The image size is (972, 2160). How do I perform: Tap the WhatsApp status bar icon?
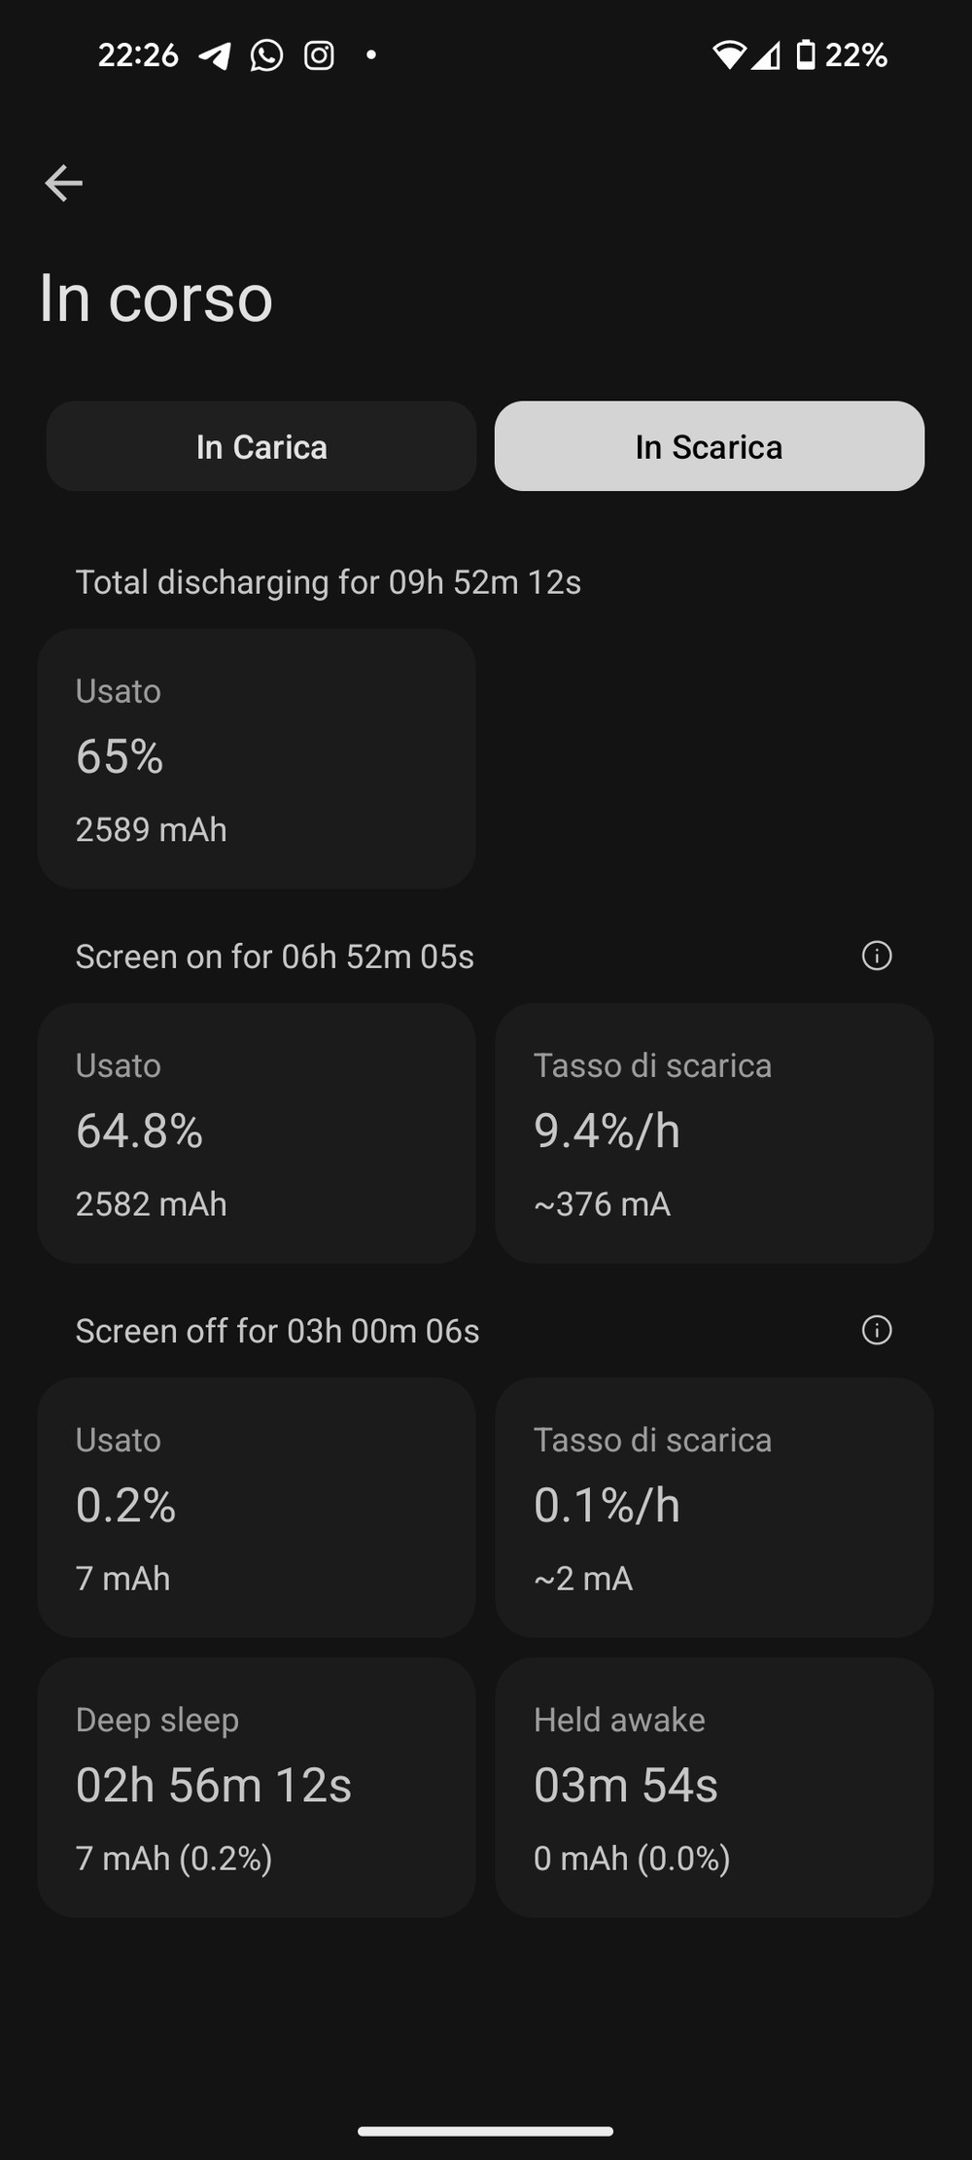point(266,55)
